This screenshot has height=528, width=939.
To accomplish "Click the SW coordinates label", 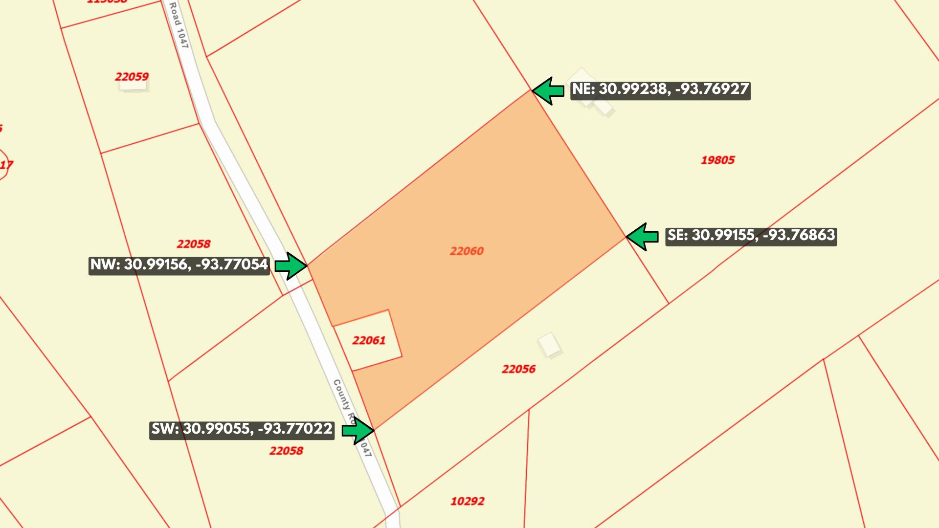I will pos(242,430).
